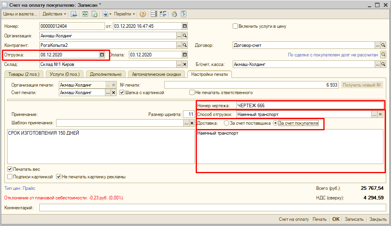The image size is (391, 226).
Task: Confirm with the 'OK' button
Action: (x=336, y=219)
